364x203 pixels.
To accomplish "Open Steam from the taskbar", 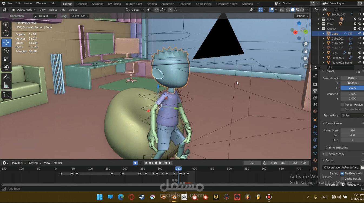I will pyautogui.click(x=142, y=197).
